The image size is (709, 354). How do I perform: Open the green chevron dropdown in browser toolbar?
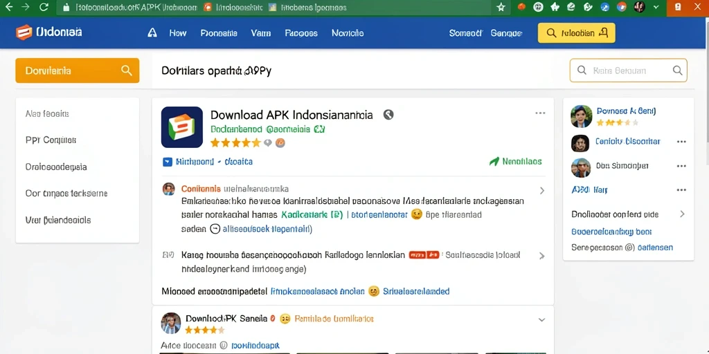click(x=656, y=7)
